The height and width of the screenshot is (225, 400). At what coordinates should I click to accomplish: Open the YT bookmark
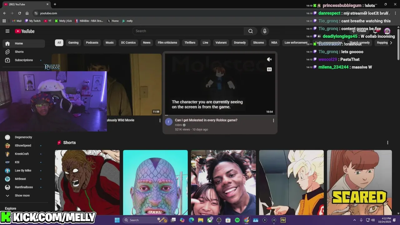48,21
